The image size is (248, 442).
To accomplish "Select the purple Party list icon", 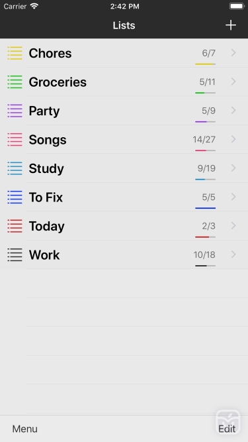I will coord(15,111).
